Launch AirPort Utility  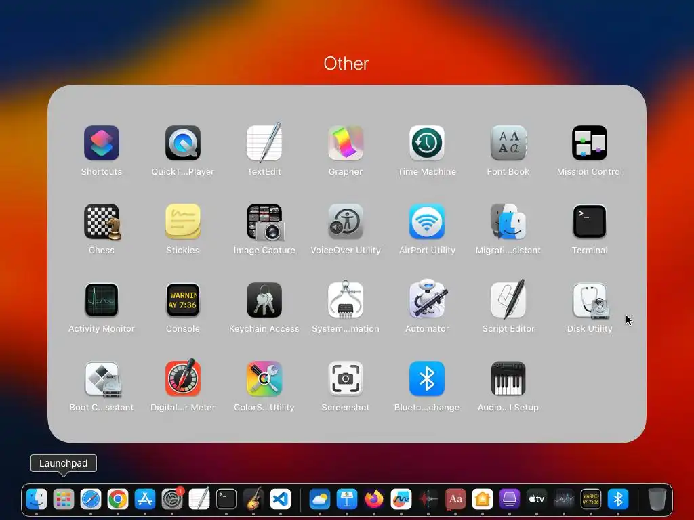click(427, 221)
